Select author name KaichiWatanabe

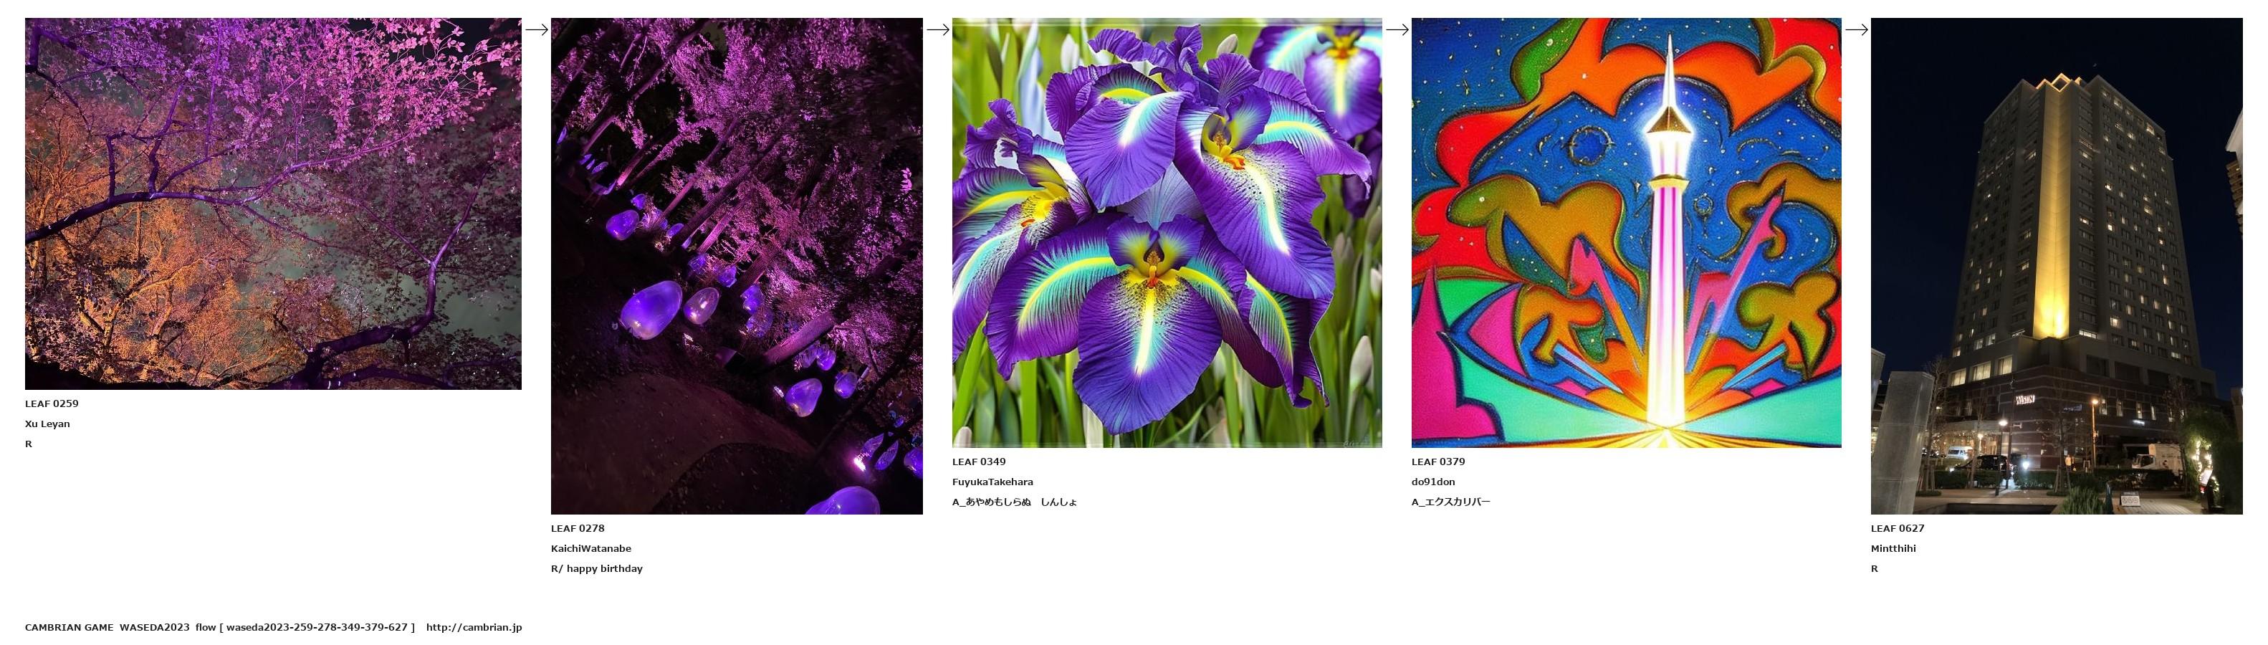[x=590, y=549]
